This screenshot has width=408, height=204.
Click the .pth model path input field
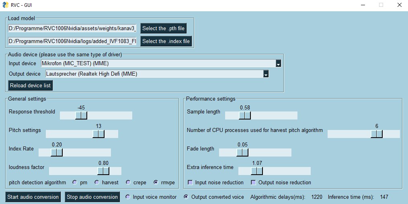[x=72, y=29]
